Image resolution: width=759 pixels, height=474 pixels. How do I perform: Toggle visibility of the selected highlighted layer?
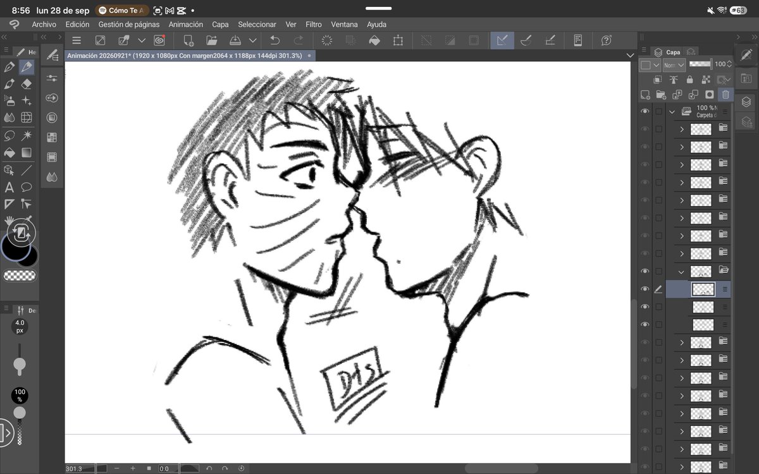[x=645, y=289]
